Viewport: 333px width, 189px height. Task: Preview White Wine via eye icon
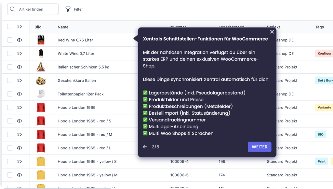pyautogui.click(x=19, y=54)
